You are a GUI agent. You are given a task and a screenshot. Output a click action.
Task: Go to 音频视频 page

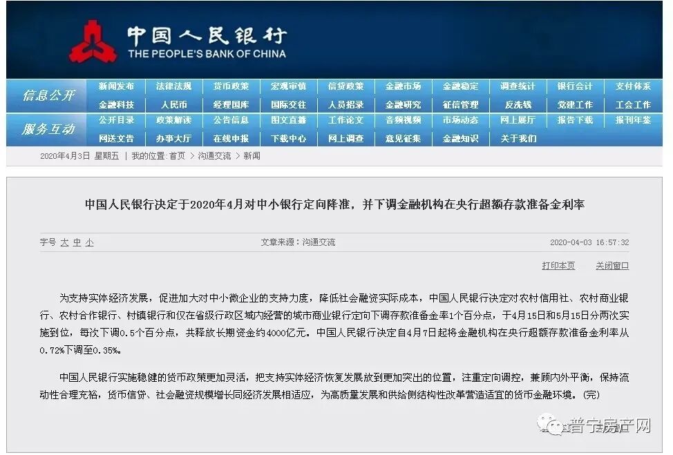[x=403, y=120]
